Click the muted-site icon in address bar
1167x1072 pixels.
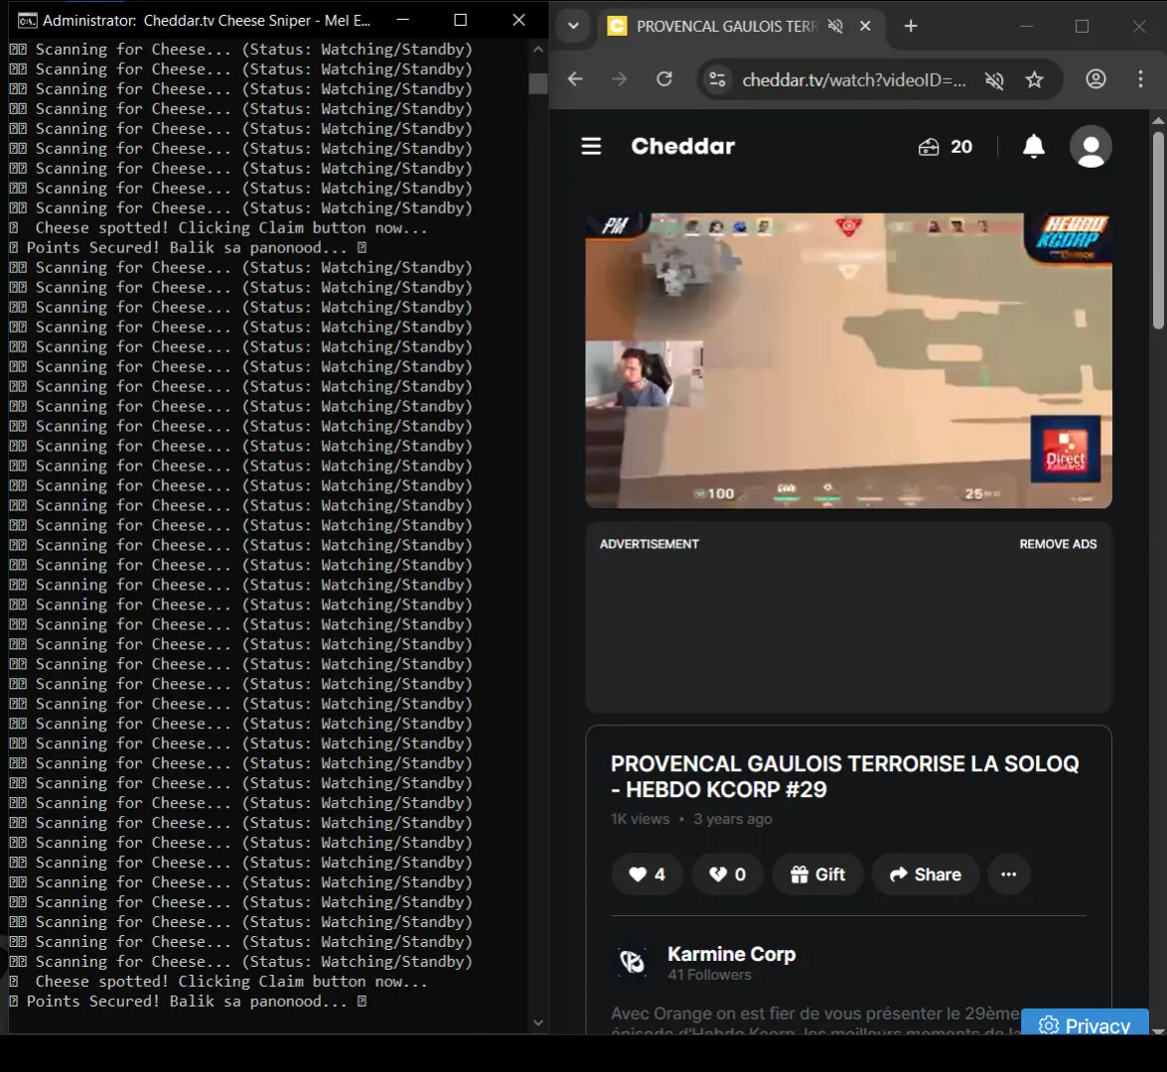pos(994,79)
